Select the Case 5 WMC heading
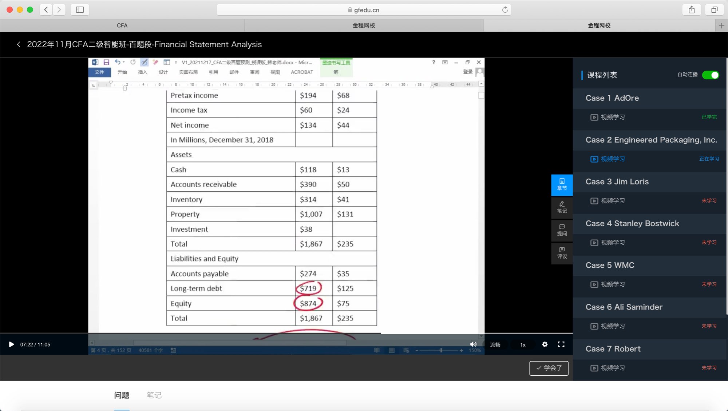The height and width of the screenshot is (411, 728). pos(610,266)
